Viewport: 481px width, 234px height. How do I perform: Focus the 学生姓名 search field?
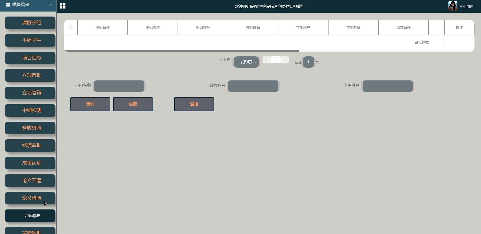[388, 86]
